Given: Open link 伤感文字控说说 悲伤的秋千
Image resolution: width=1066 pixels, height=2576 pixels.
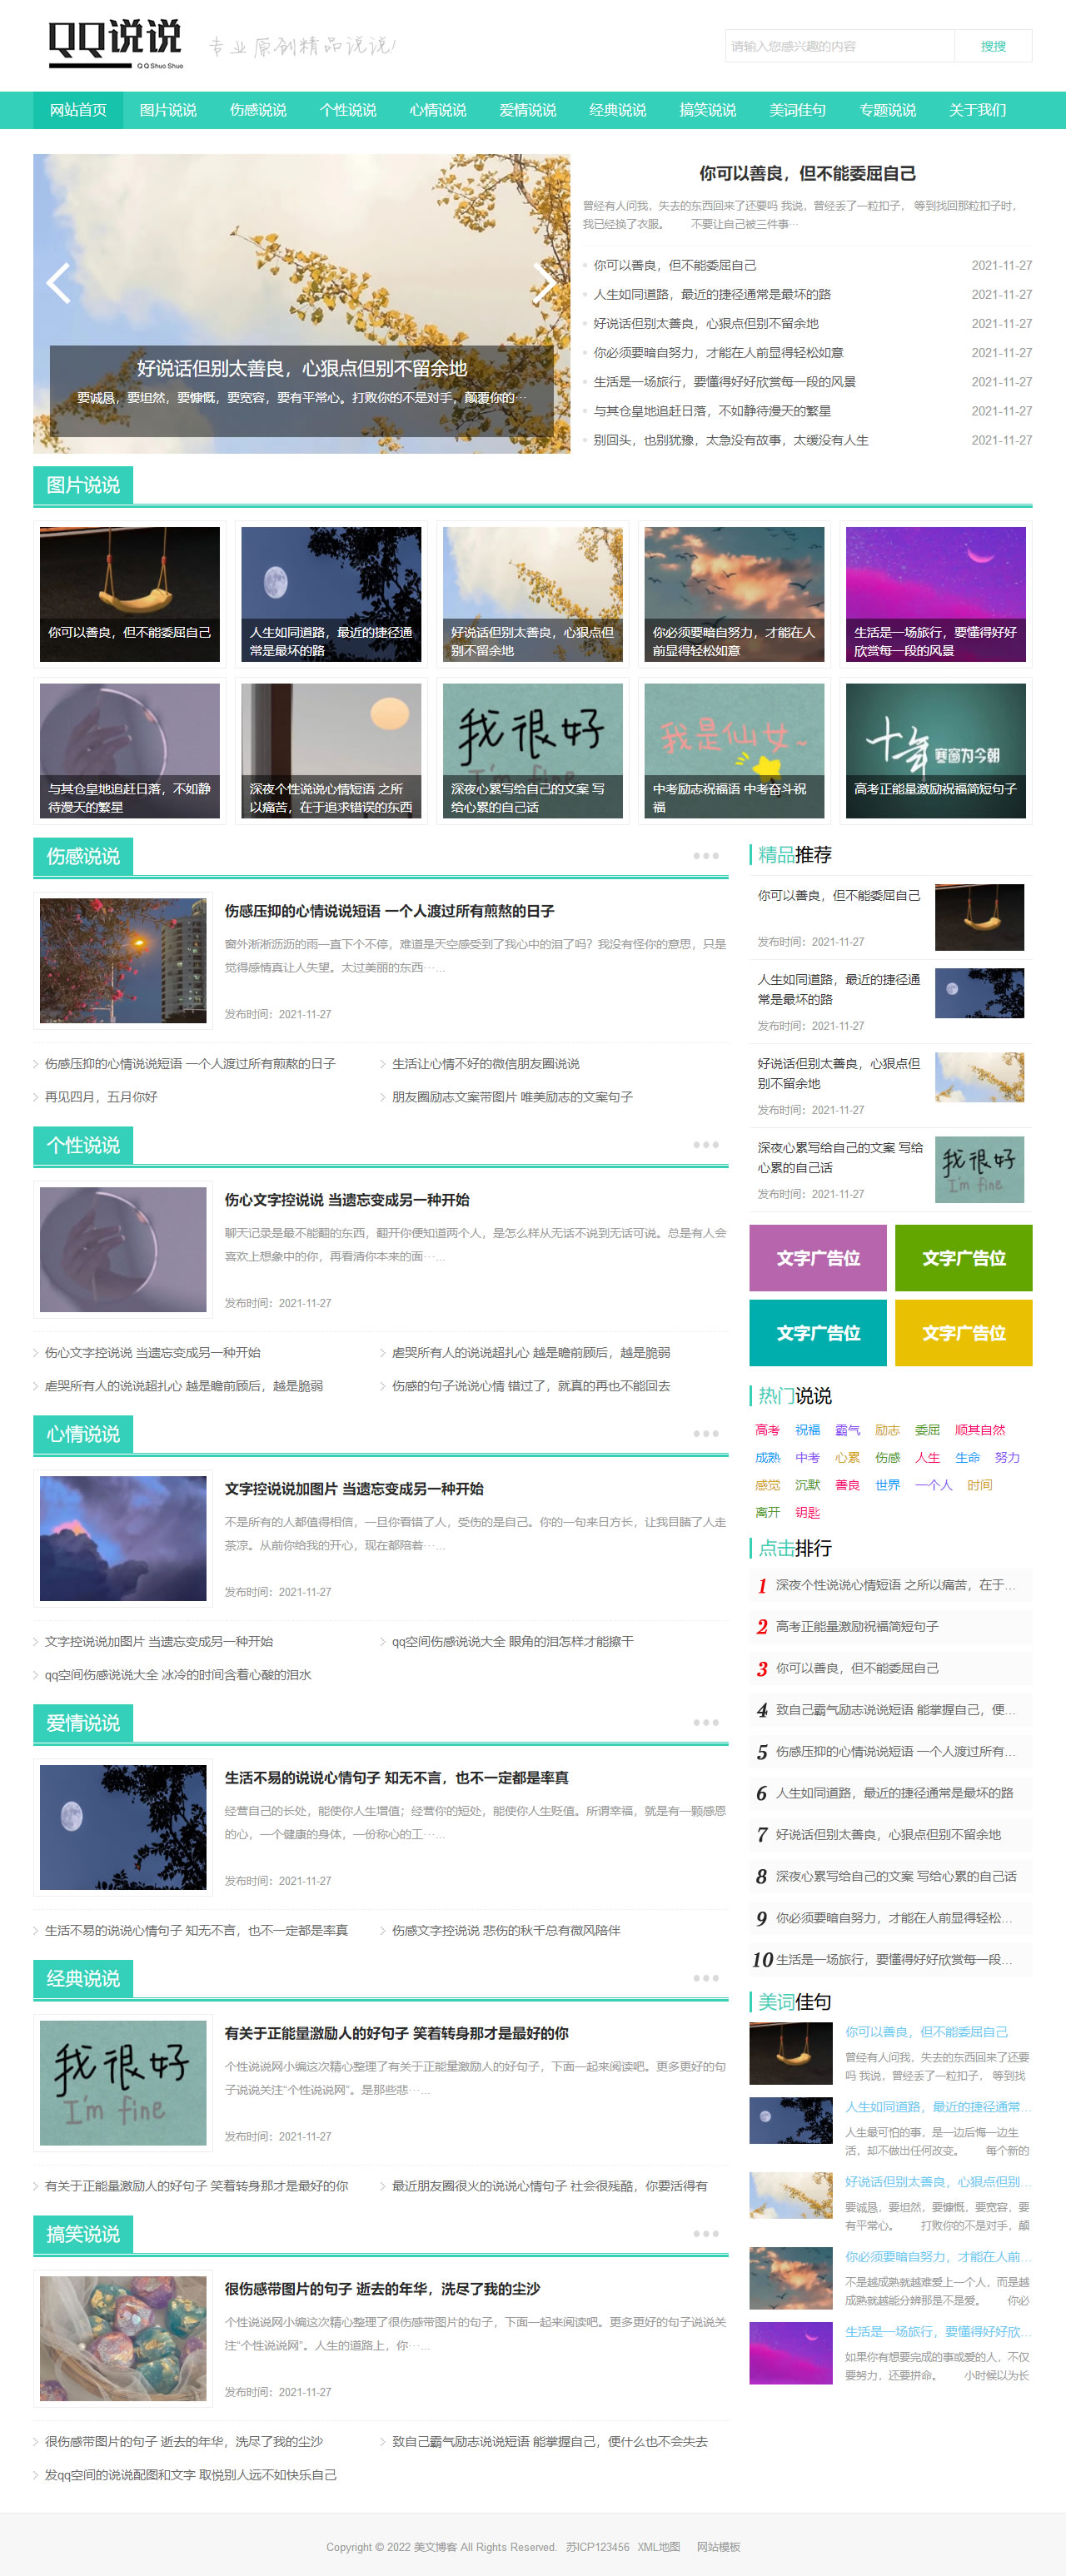Looking at the screenshot, I should [x=506, y=1931].
